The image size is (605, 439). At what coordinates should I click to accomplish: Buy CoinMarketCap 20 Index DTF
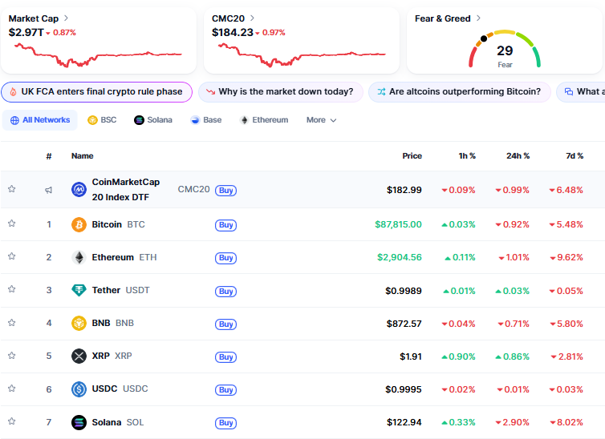point(225,190)
